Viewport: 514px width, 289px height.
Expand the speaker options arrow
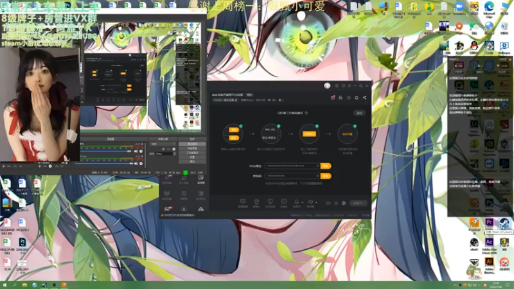pyautogui.click(x=316, y=202)
